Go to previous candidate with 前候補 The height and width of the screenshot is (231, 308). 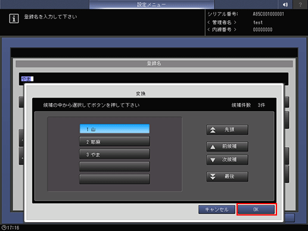pos(227,146)
